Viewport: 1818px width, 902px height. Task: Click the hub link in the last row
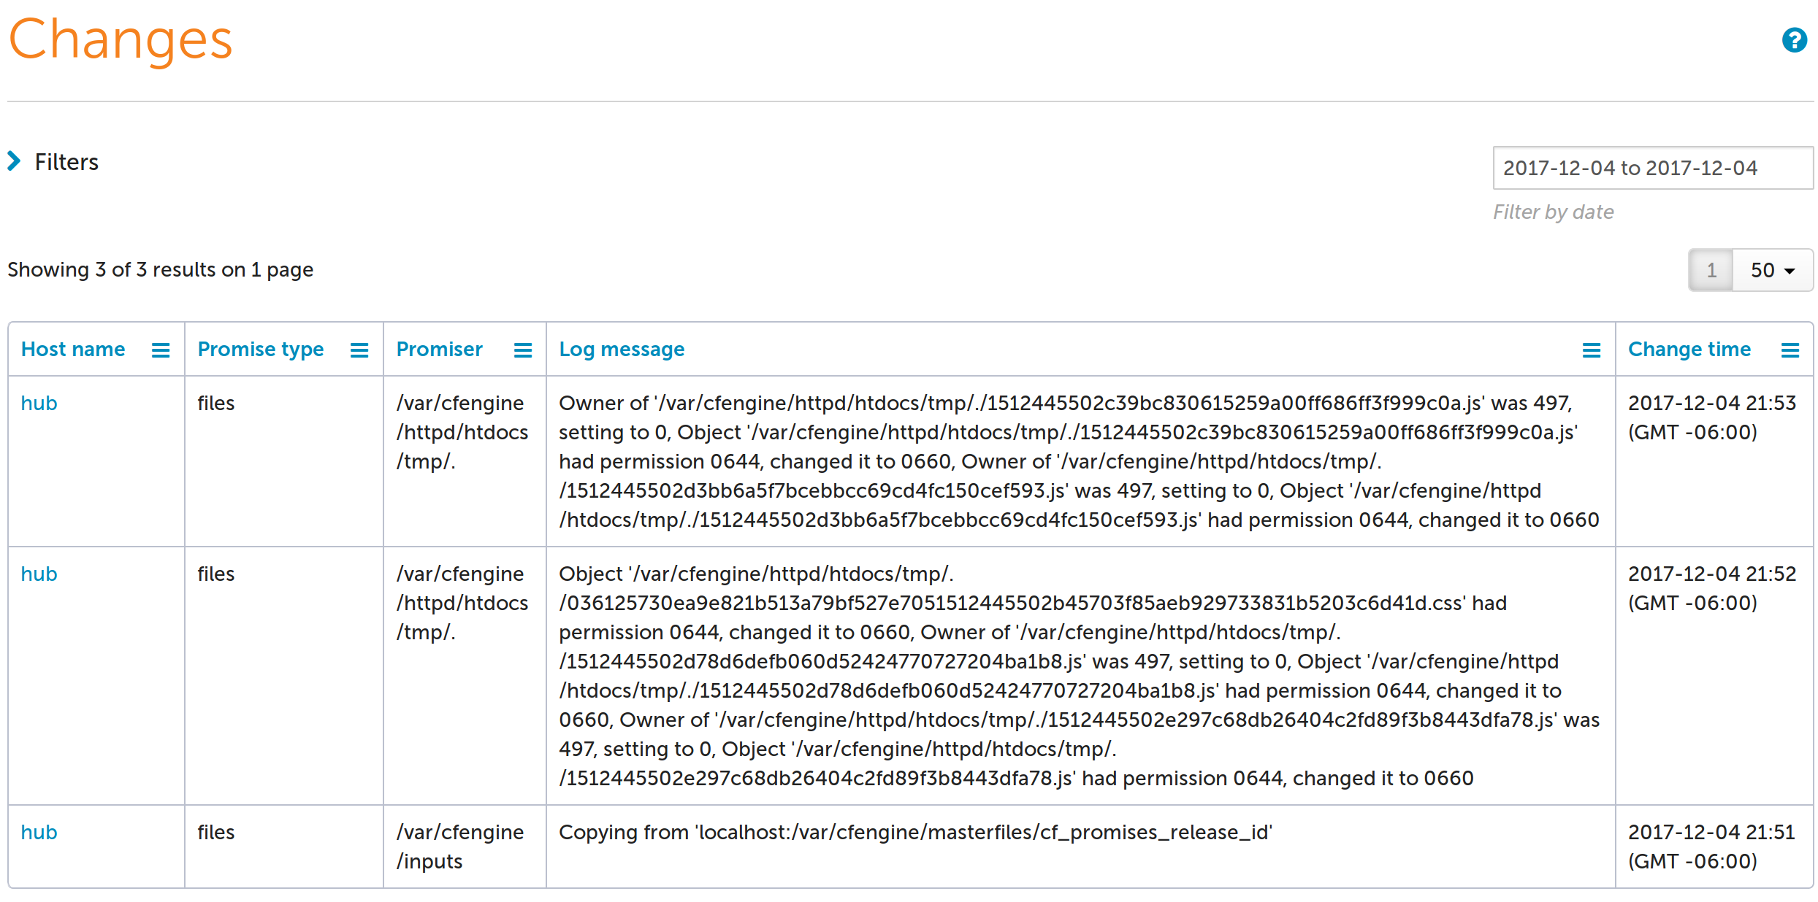(x=39, y=832)
